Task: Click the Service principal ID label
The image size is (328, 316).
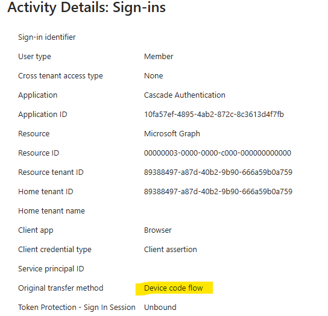Action: 51,269
